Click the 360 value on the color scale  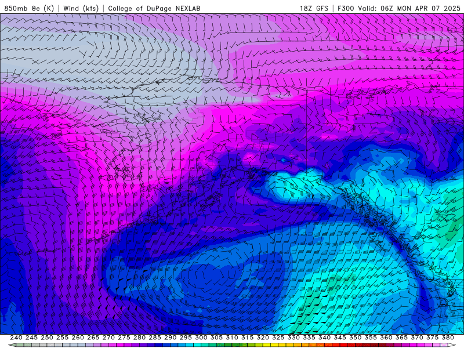(386, 338)
